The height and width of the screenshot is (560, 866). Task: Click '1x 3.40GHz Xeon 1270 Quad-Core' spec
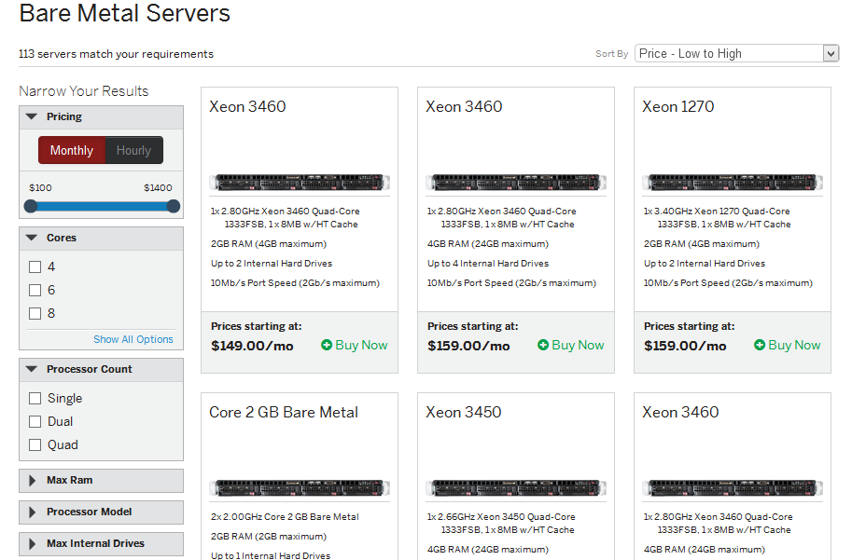pyautogui.click(x=717, y=212)
